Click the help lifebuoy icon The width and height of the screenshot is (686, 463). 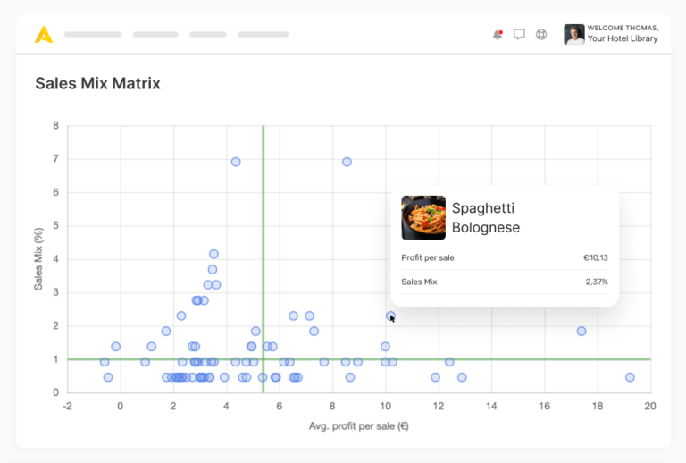[x=541, y=35]
